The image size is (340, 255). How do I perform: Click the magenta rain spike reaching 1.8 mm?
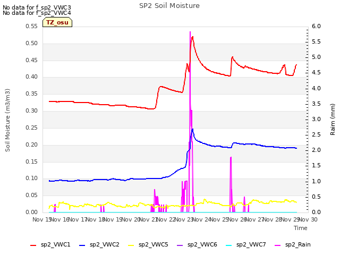(x=231, y=157)
